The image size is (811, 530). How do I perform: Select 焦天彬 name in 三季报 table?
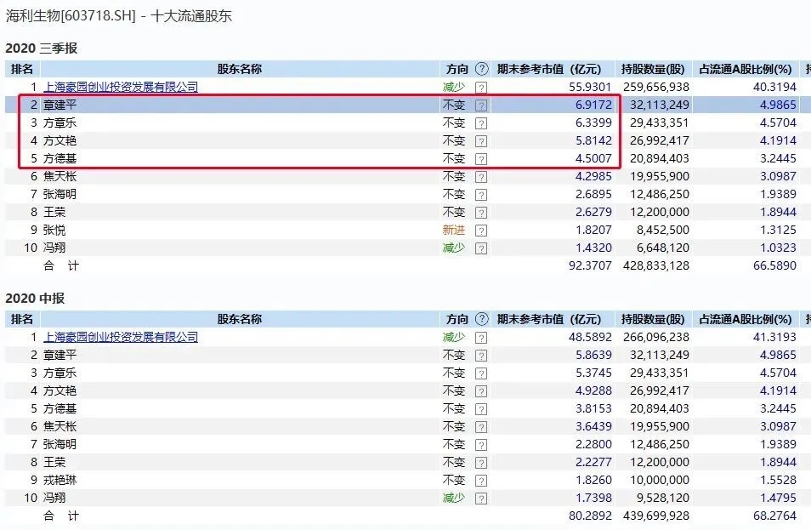coord(60,176)
